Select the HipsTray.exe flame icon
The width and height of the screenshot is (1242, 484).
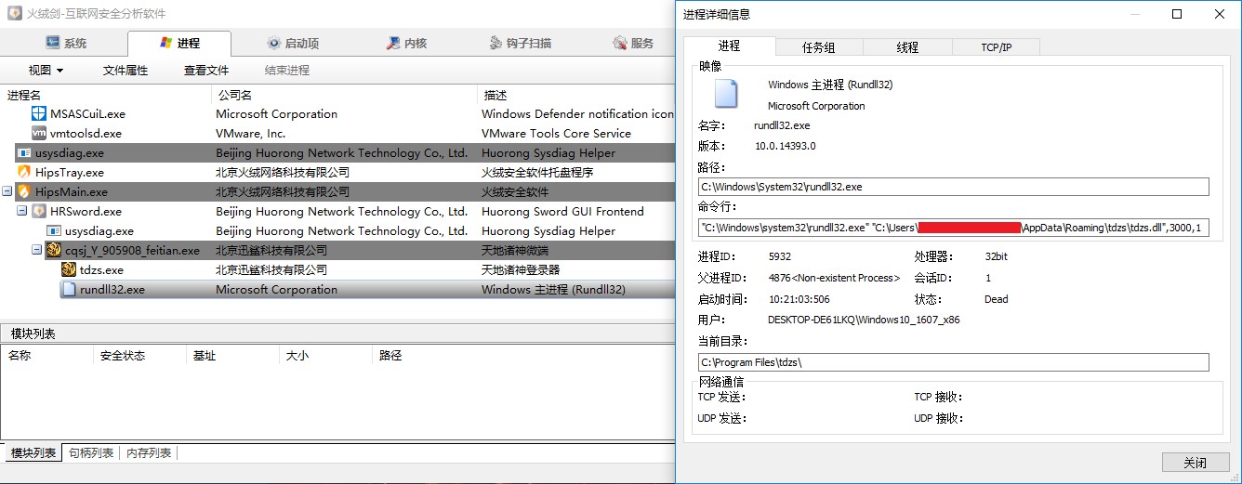pyautogui.click(x=24, y=173)
